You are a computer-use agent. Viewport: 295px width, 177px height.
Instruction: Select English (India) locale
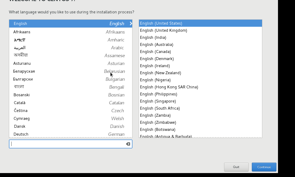pyautogui.click(x=200, y=37)
